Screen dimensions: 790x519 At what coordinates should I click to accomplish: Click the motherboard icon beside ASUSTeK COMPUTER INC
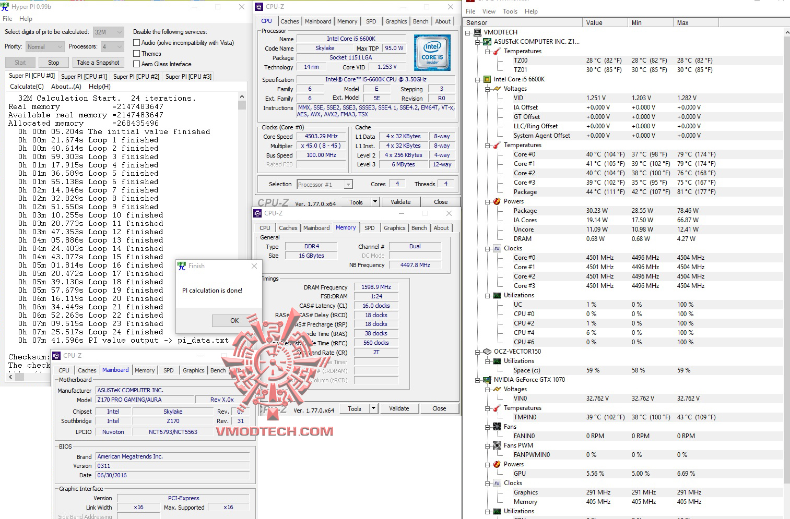click(487, 42)
